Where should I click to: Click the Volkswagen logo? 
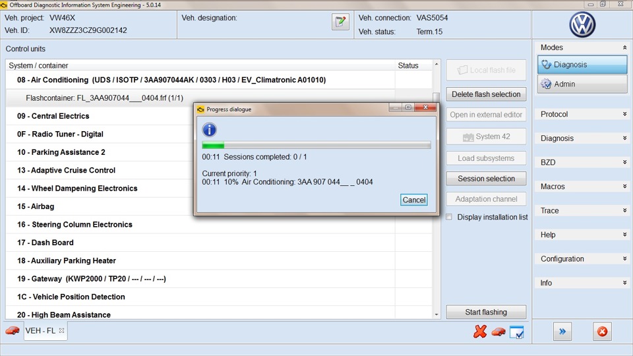(582, 24)
